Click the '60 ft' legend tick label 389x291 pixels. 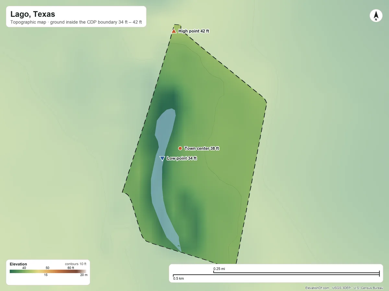(71, 268)
